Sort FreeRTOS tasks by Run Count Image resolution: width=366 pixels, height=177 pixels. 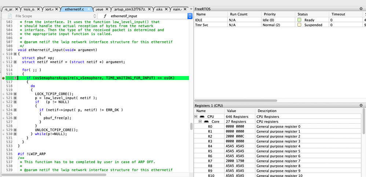[244, 14]
